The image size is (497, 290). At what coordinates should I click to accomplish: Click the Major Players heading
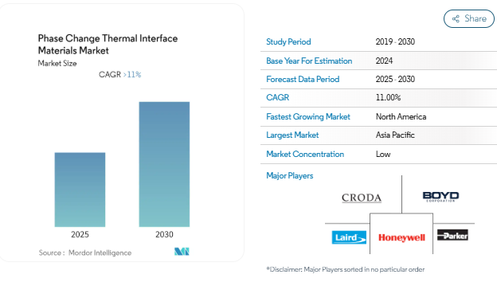tap(290, 175)
